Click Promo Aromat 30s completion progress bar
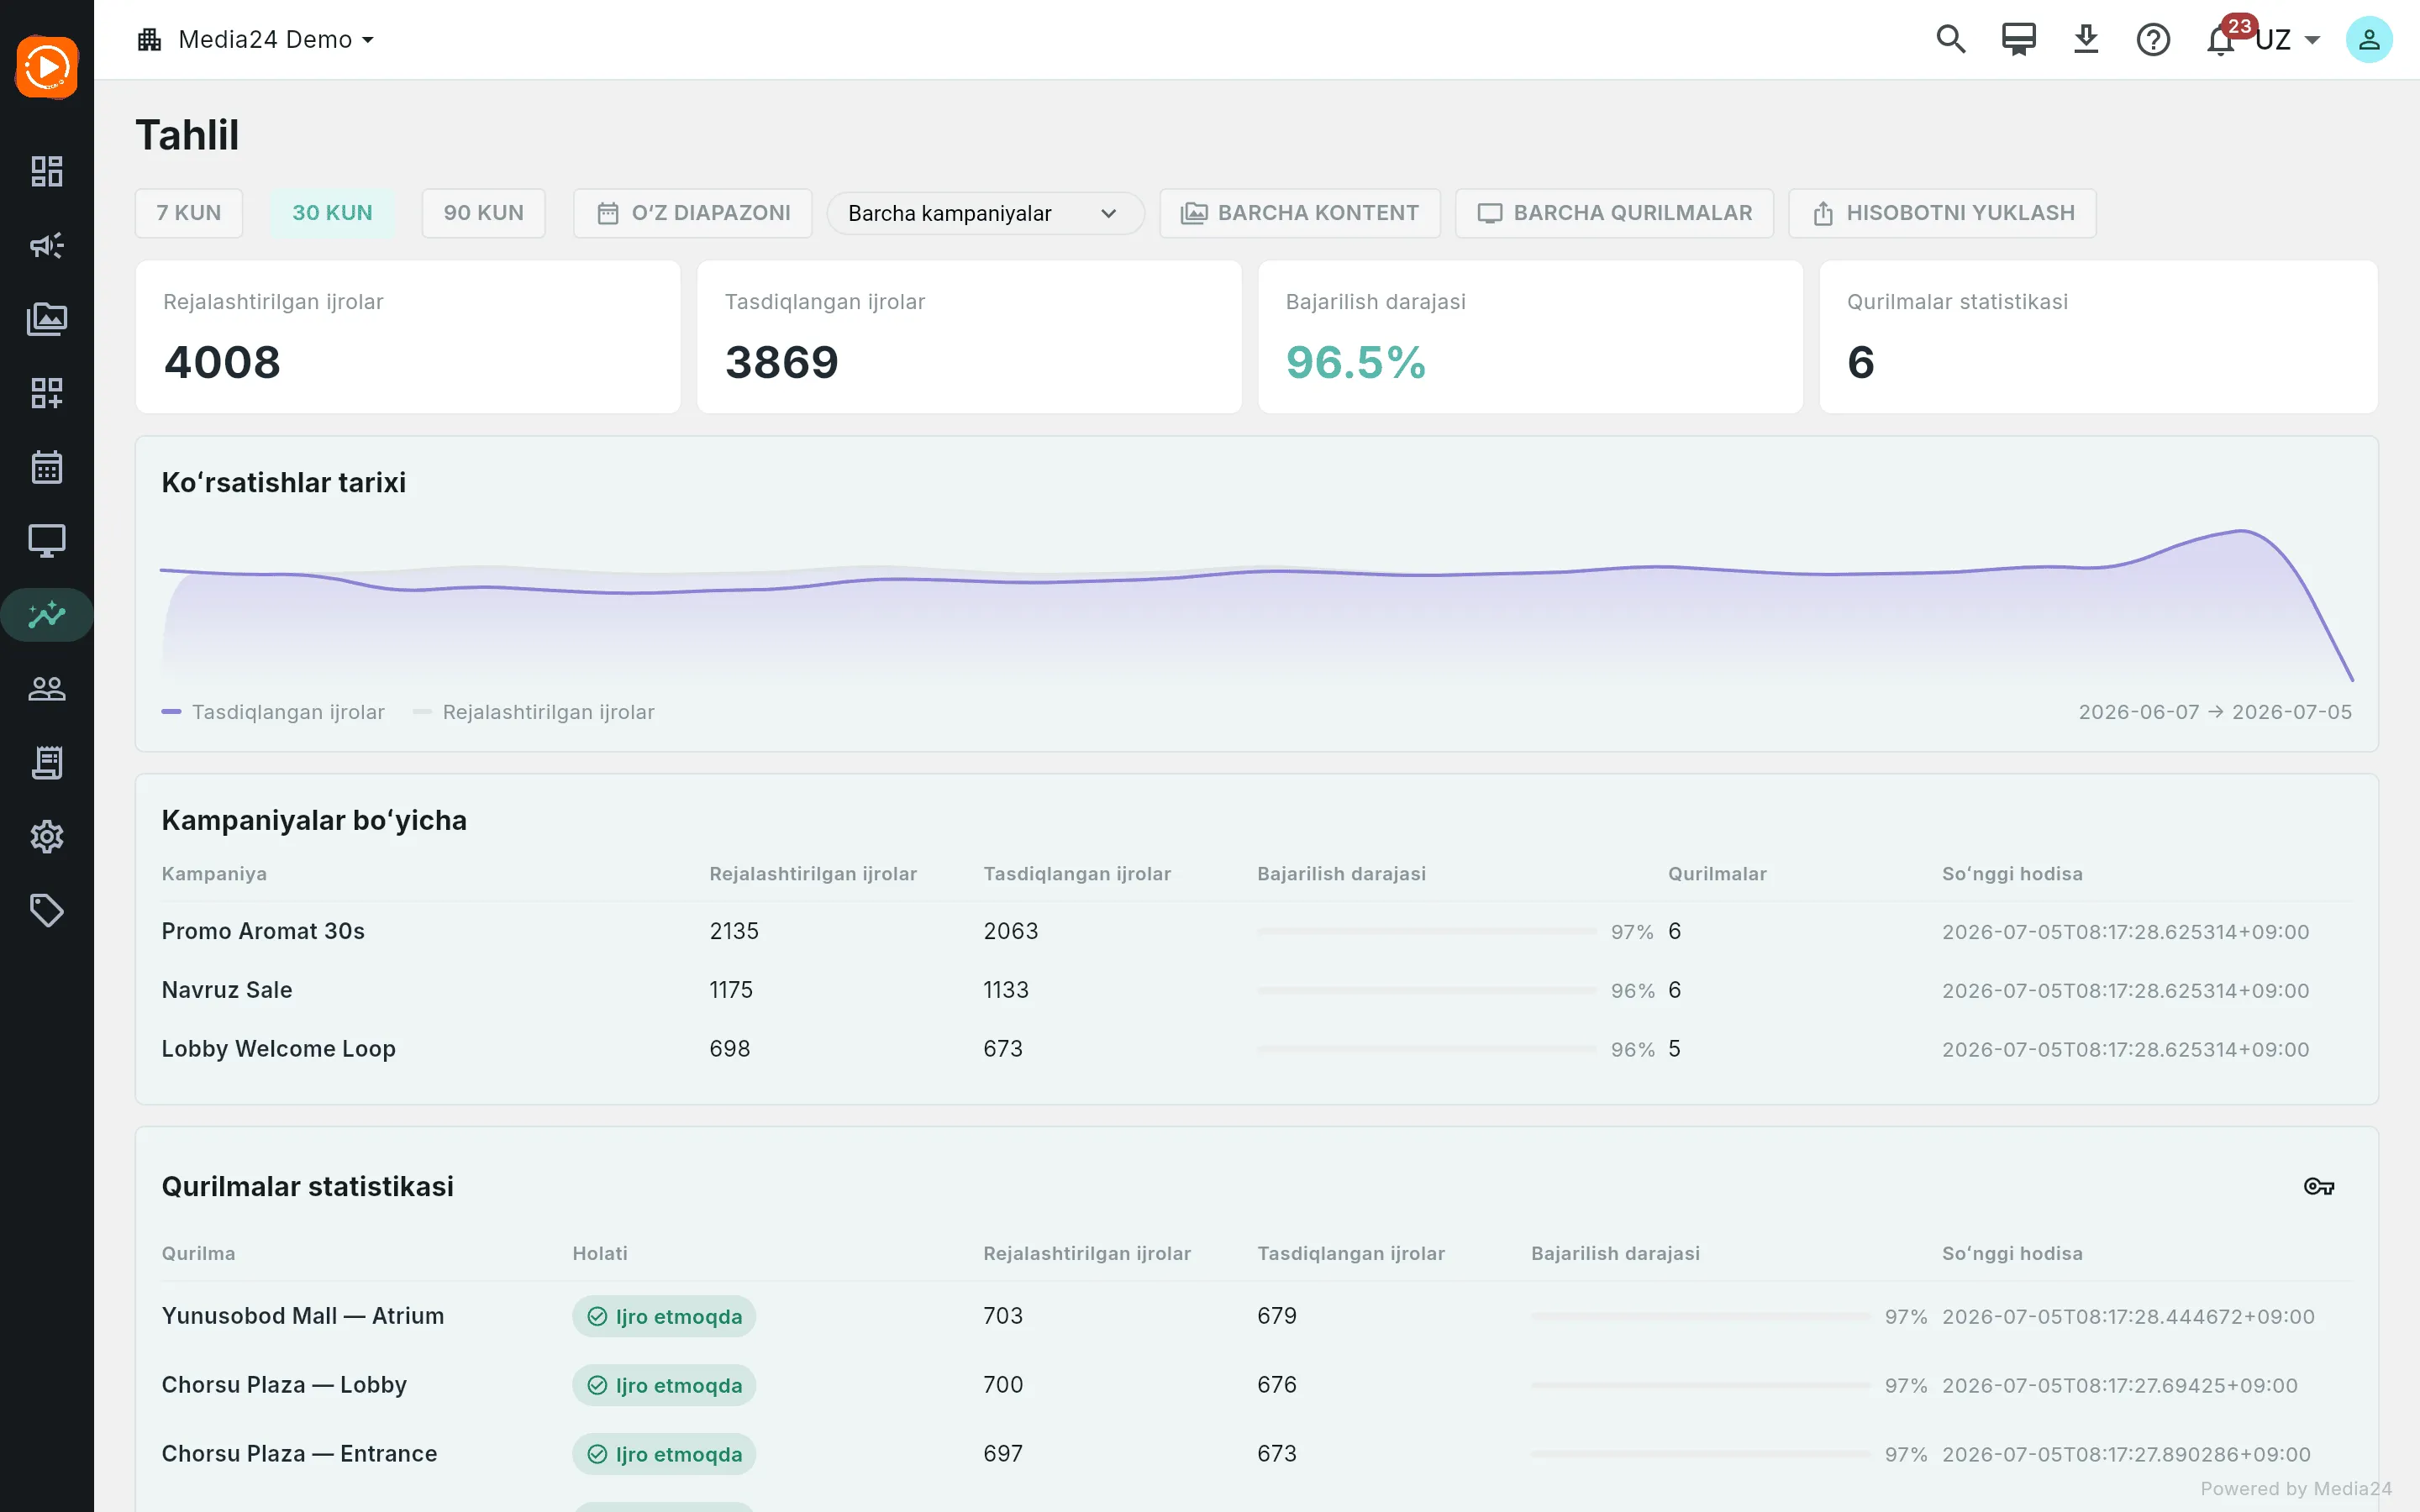Image resolution: width=2420 pixels, height=1512 pixels. pyautogui.click(x=1427, y=931)
